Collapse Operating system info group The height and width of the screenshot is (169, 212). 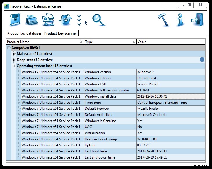pyautogui.click(x=13, y=66)
